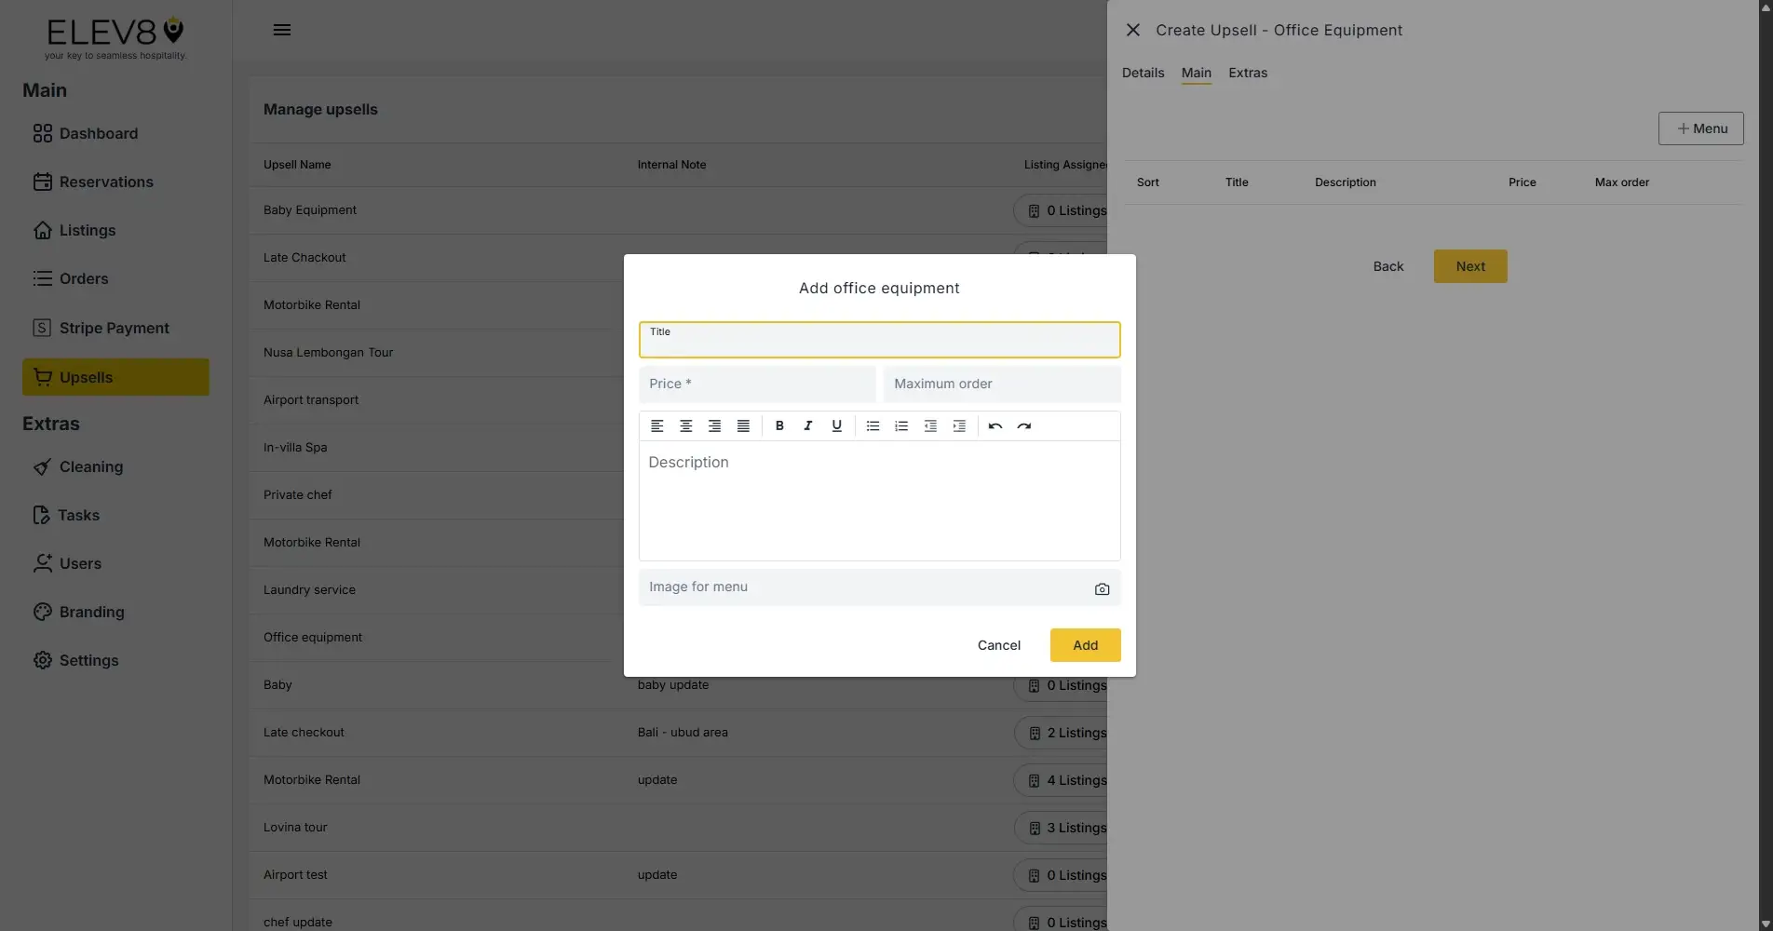Open the hamburger navigation menu

click(x=282, y=29)
